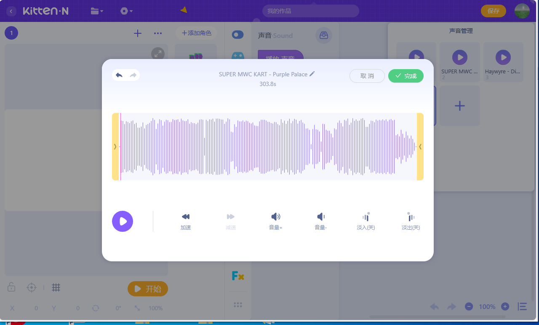This screenshot has height=325, width=539.
Task: Start the project with 开始
Action: pos(148,289)
